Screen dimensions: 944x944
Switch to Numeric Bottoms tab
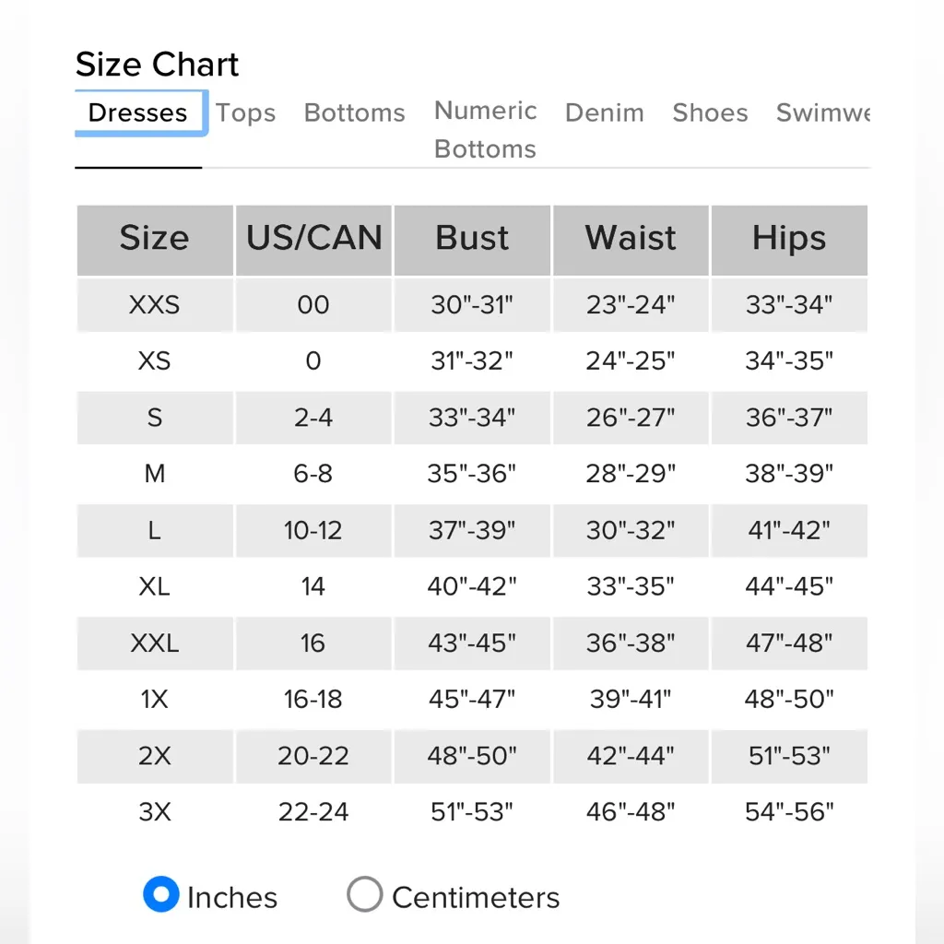[486, 129]
